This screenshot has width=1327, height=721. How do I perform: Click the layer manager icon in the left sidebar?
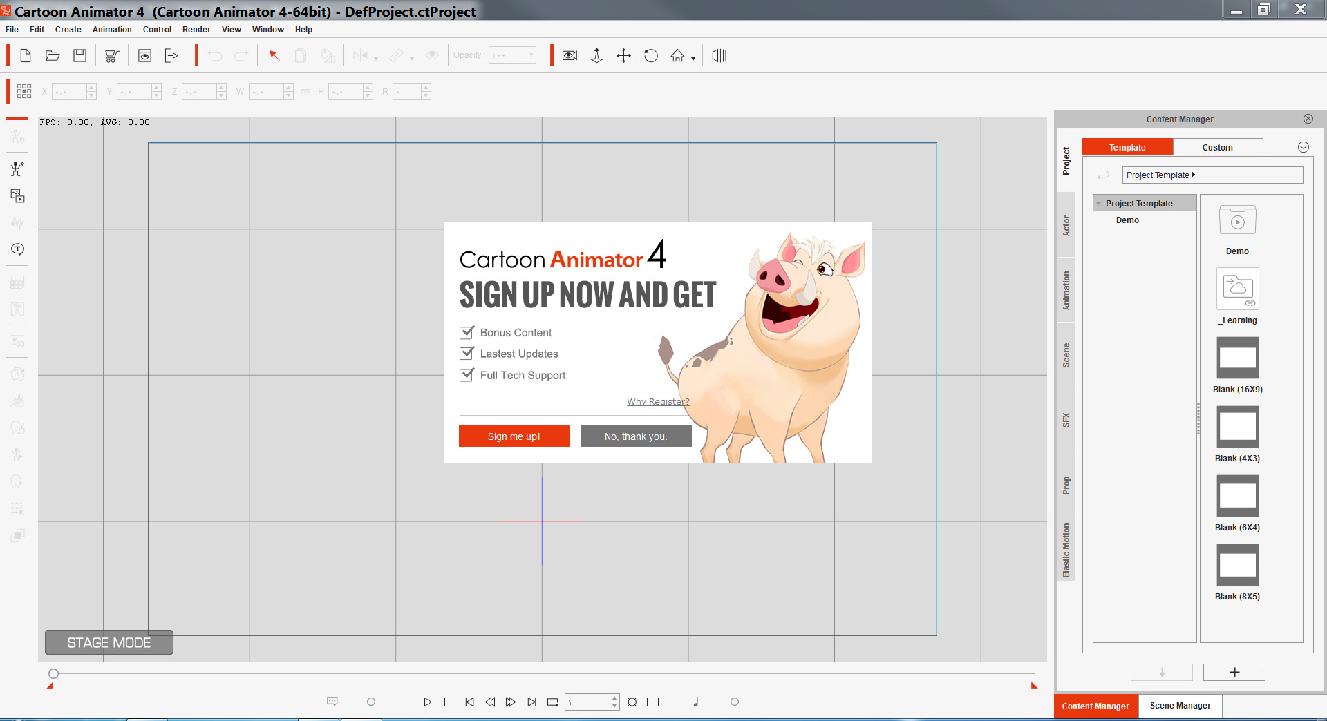click(17, 196)
